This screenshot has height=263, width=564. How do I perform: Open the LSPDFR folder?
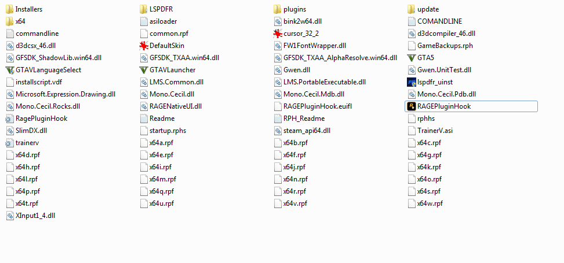158,9
